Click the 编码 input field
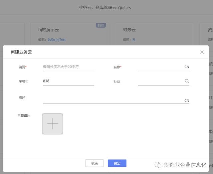 (69, 67)
